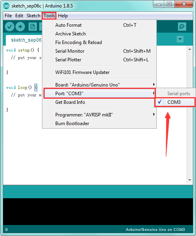Open the tab options dropdown arrow
Image resolution: width=196 pixels, height=236 pixels.
[180, 39]
